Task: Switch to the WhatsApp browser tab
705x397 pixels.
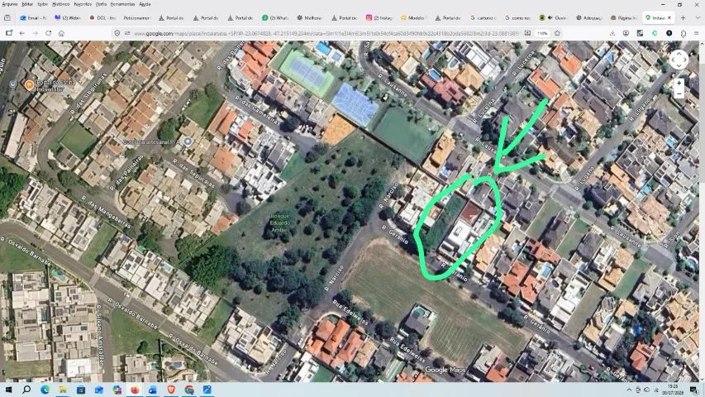Action: [275, 18]
